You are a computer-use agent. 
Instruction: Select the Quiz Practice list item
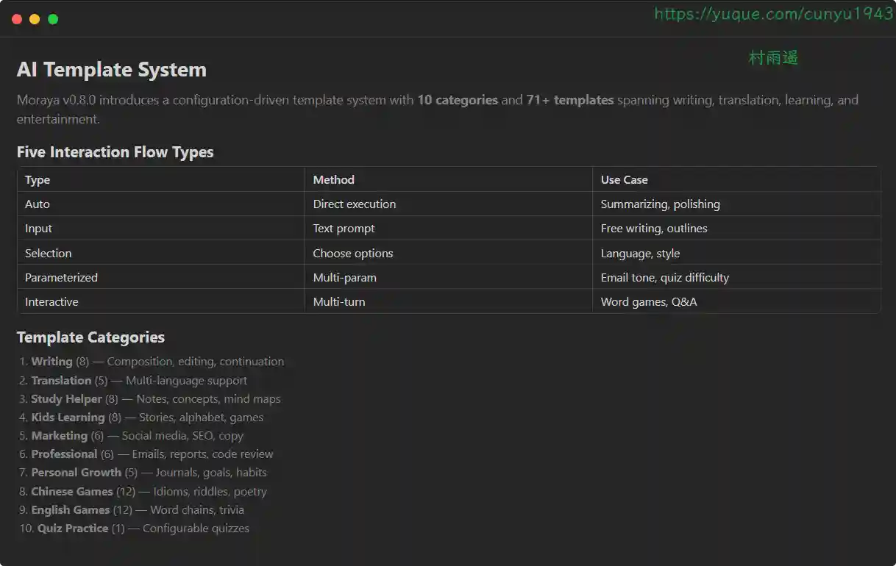click(73, 529)
